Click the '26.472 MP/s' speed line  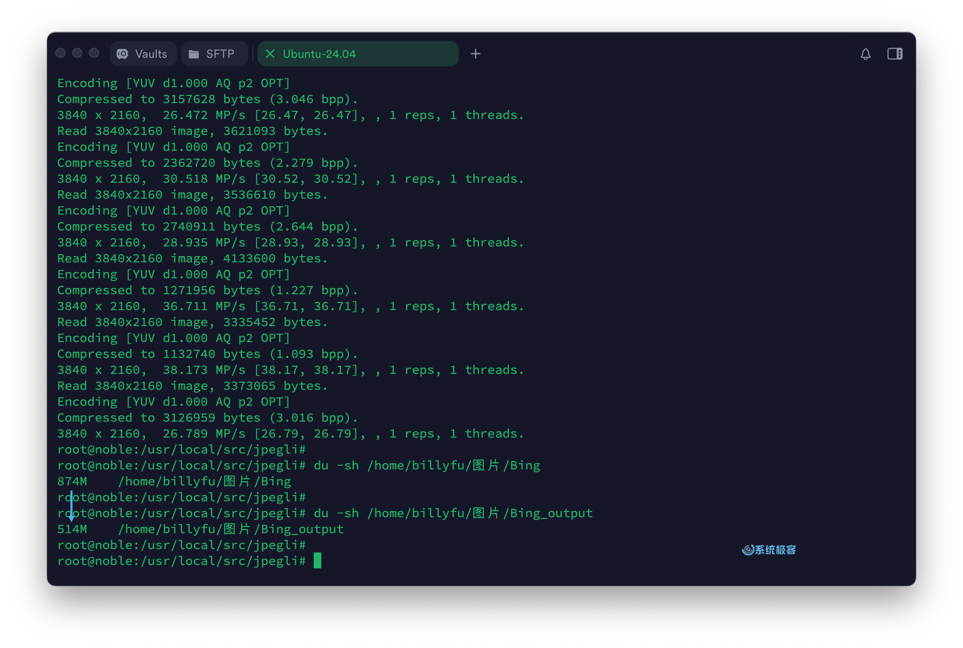(x=291, y=115)
